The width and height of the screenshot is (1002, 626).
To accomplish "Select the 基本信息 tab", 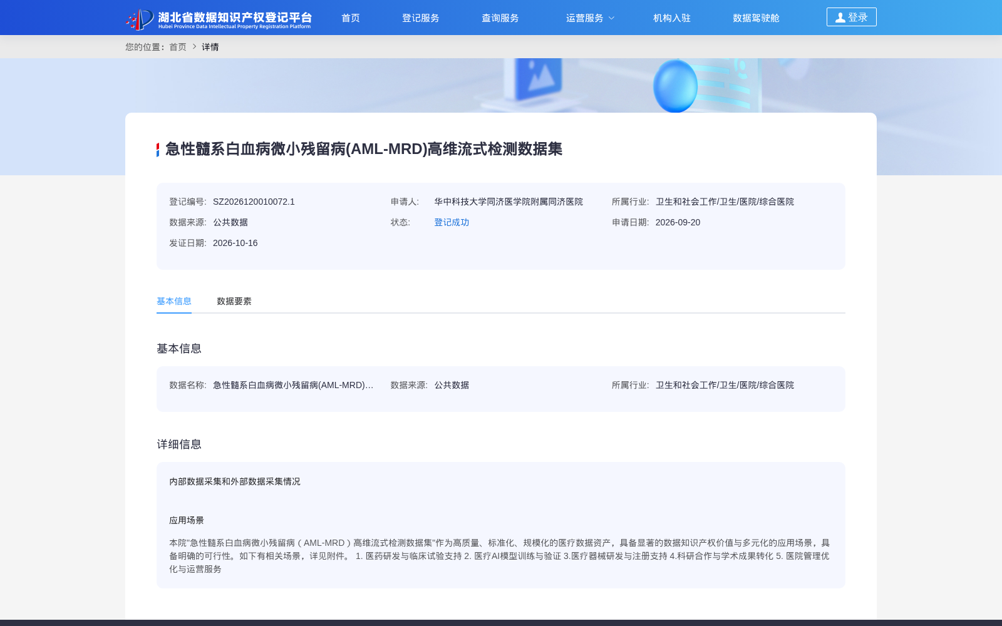I will [x=174, y=301].
